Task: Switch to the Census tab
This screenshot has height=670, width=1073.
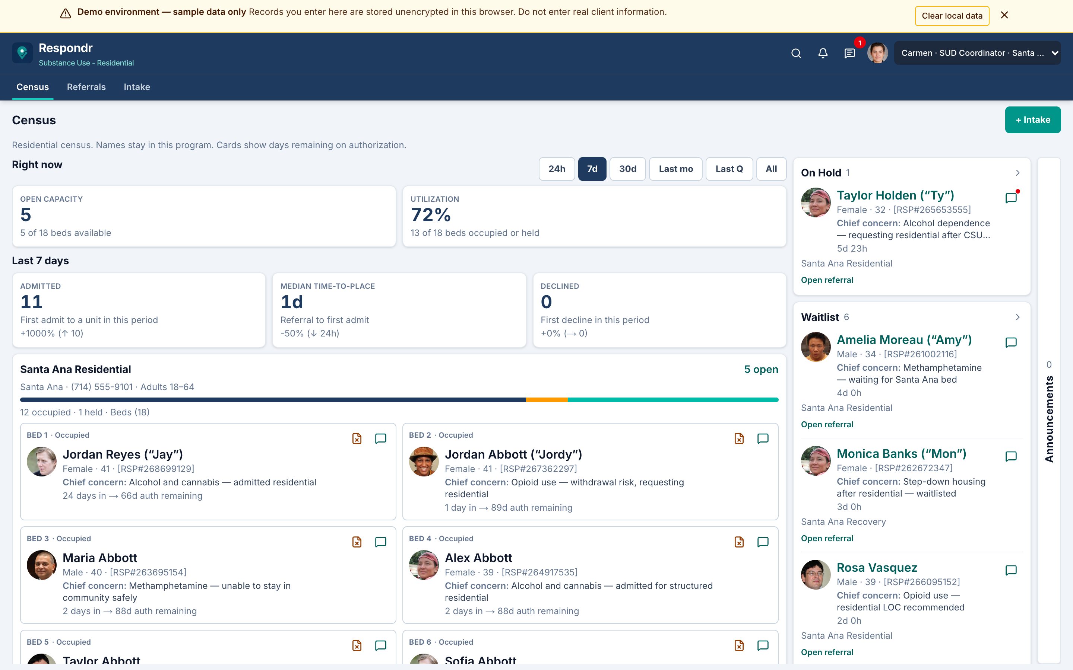Action: click(x=33, y=87)
